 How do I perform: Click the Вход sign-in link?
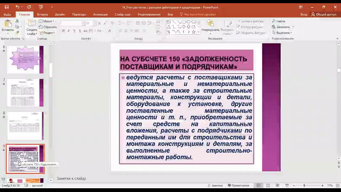click(304, 14)
